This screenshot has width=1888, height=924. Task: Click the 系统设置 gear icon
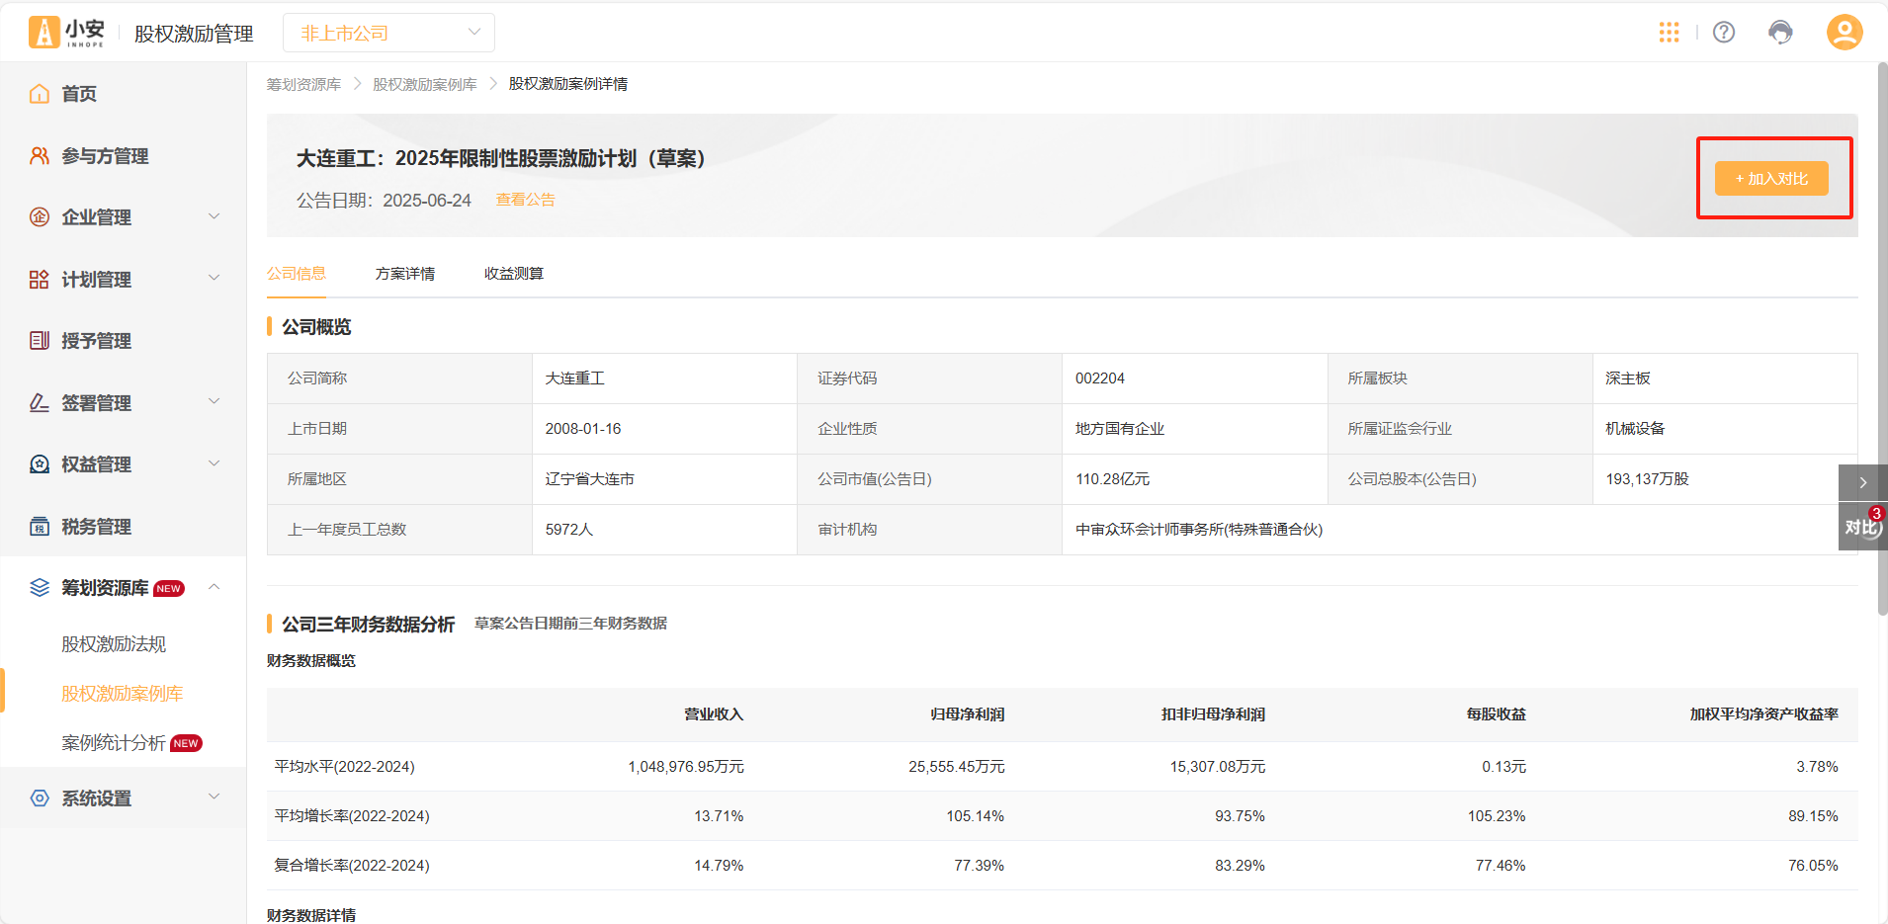[40, 798]
